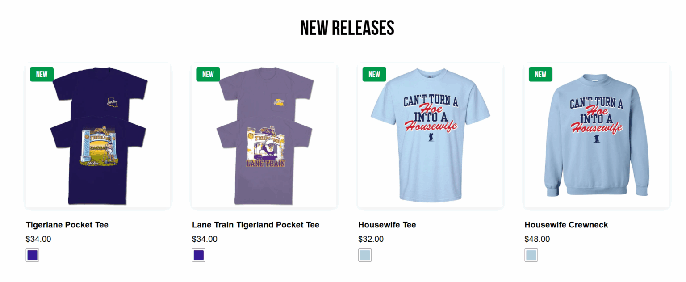Click the $34.00 price of Lane Train tee

(205, 239)
